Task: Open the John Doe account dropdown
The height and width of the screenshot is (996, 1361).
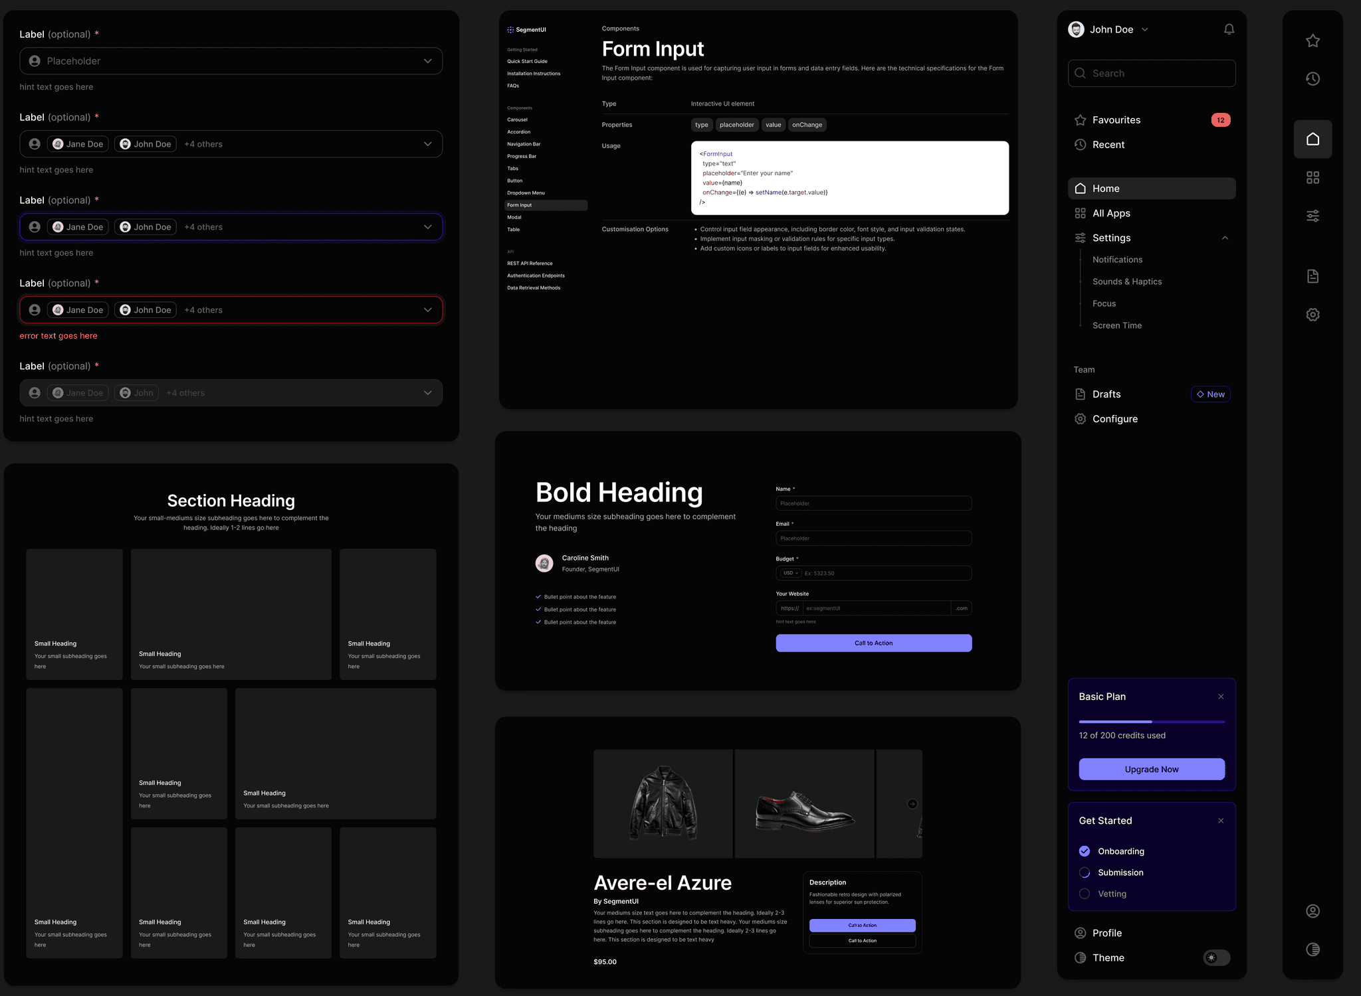Action: click(x=1144, y=29)
